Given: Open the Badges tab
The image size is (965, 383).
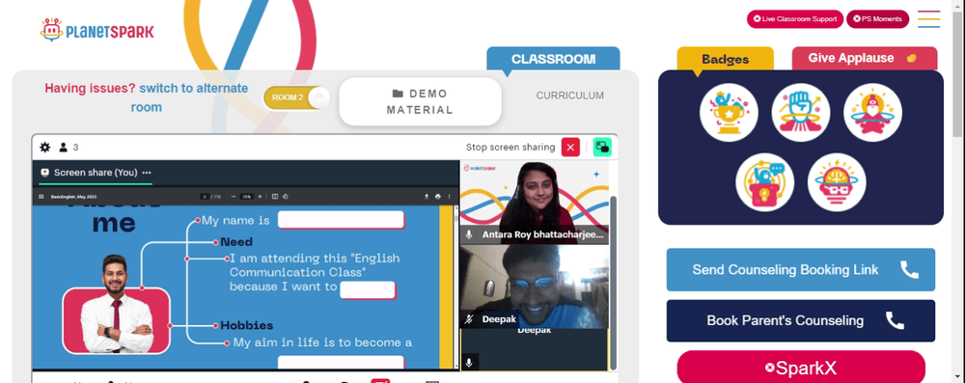Looking at the screenshot, I should (725, 59).
